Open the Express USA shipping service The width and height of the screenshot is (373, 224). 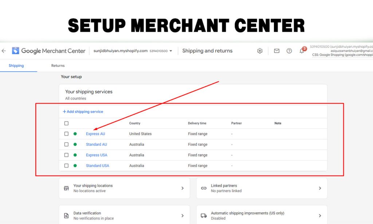[97, 155]
